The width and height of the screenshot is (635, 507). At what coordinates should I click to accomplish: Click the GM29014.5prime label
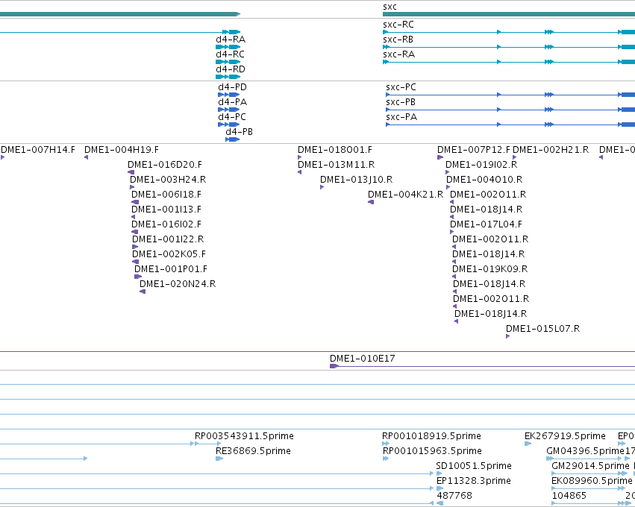pos(590,467)
